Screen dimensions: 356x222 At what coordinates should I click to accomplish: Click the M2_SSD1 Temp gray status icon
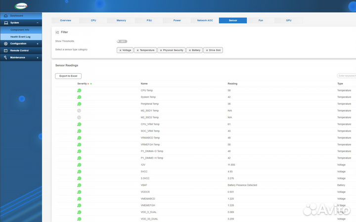[79, 111]
